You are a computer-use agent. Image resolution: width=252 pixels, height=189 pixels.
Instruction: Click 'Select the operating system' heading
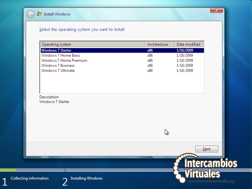pyautogui.click(x=82, y=30)
